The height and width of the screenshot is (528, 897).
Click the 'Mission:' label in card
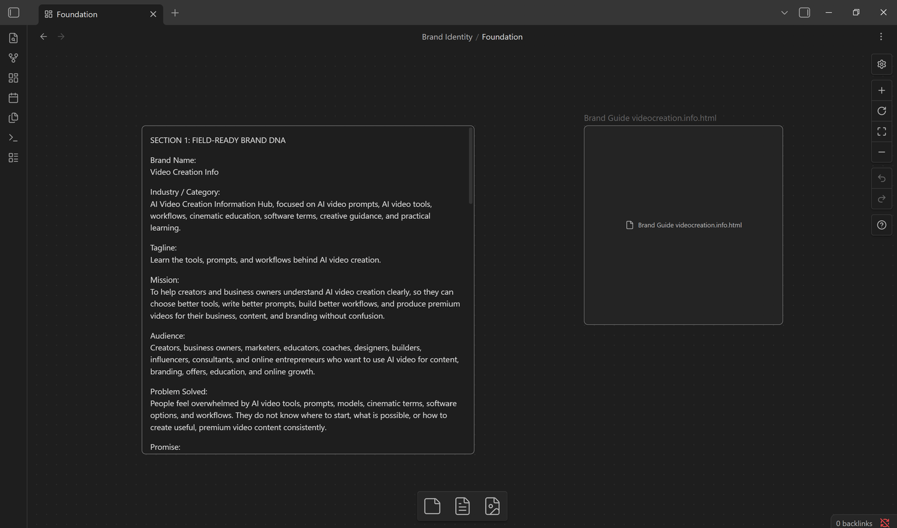[x=164, y=280]
